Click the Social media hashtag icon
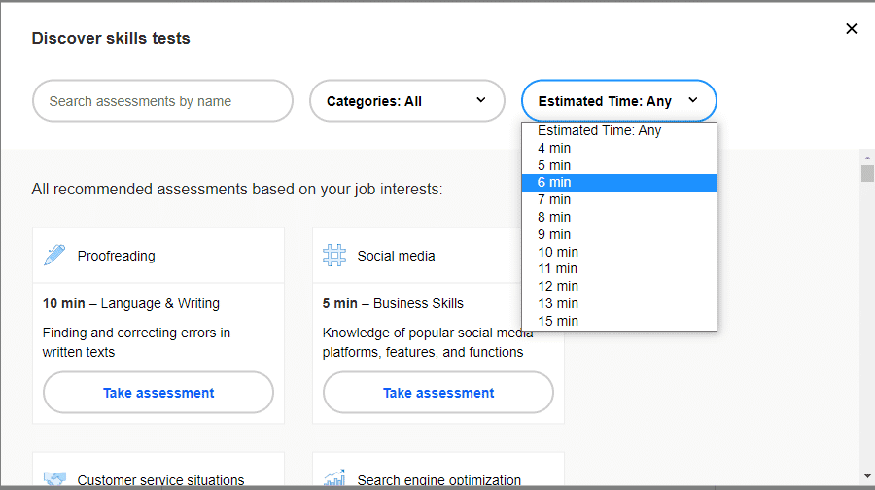 coord(334,256)
